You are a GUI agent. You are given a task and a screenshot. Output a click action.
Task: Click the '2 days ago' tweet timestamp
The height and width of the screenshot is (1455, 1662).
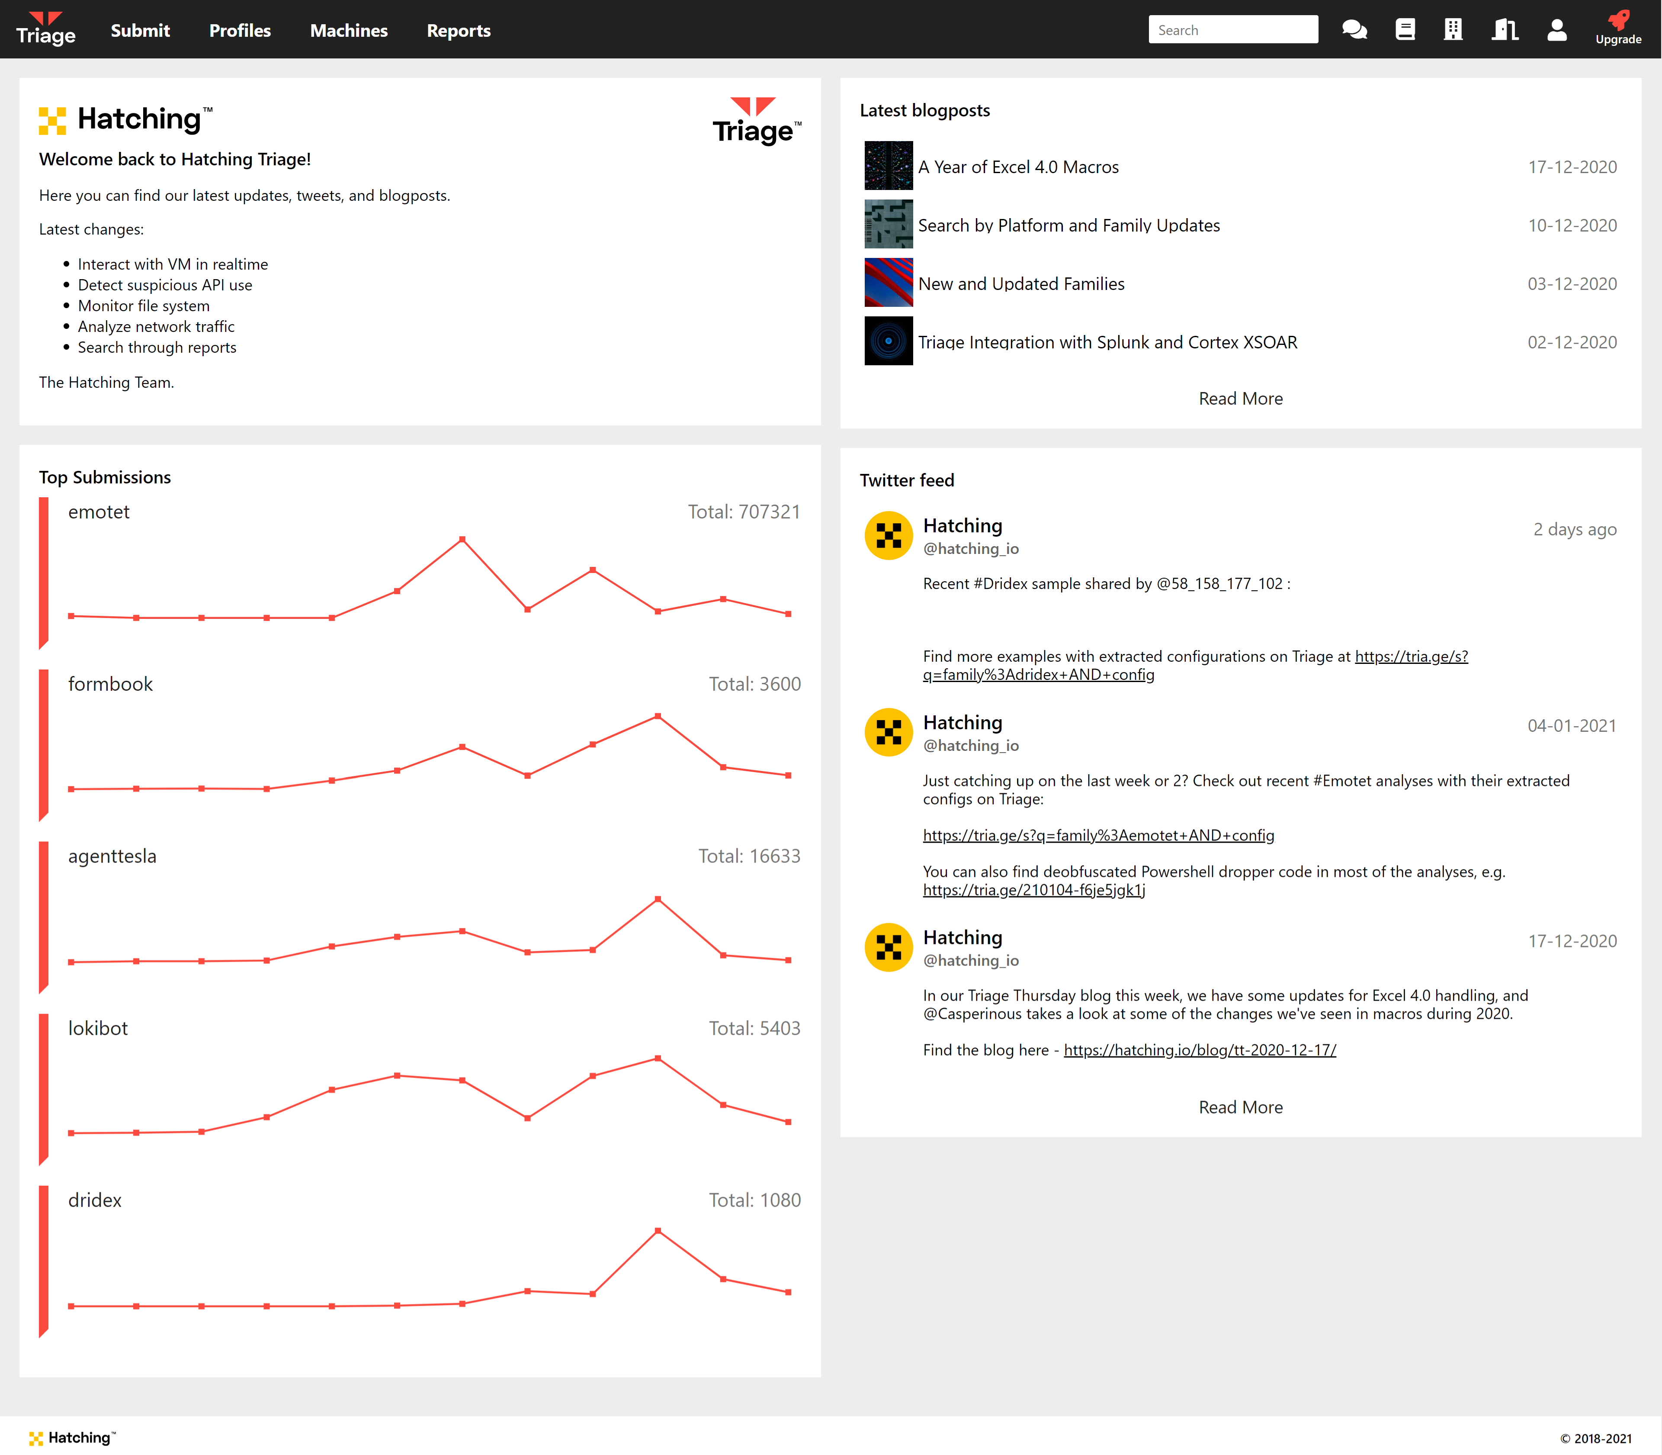tap(1574, 529)
